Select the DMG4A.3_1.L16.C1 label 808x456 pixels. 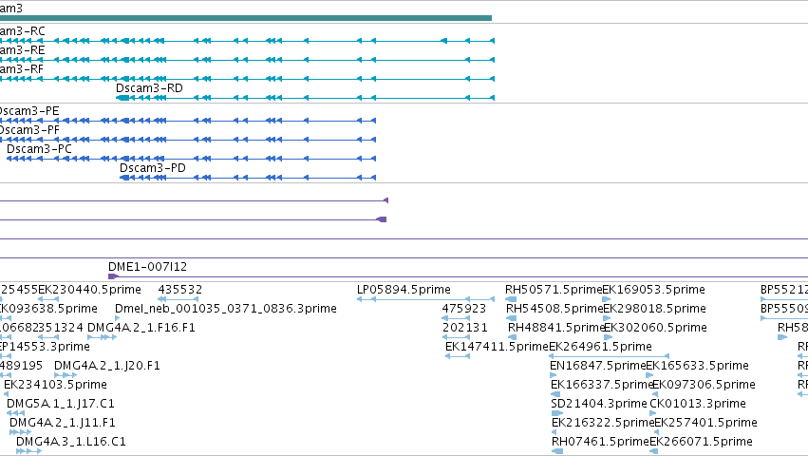click(x=70, y=442)
